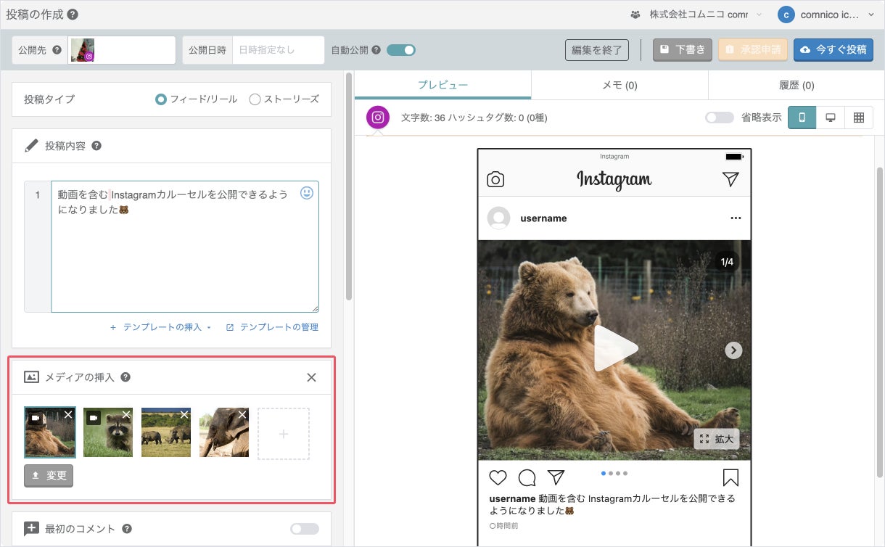Remove the raccoon video thumbnail
Screen dimensions: 885x547
pos(126,414)
